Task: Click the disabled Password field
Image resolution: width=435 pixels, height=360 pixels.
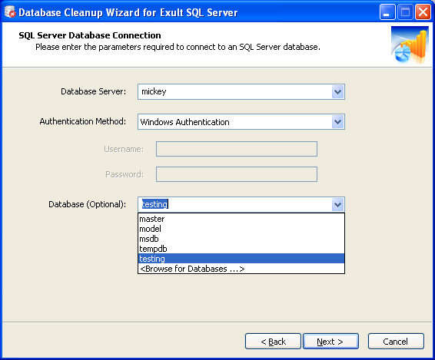Action: click(237, 174)
